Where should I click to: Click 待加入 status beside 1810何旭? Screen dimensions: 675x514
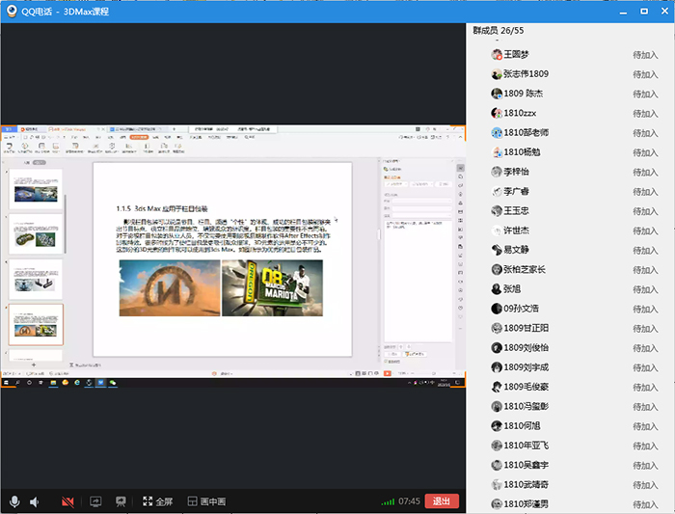(645, 426)
